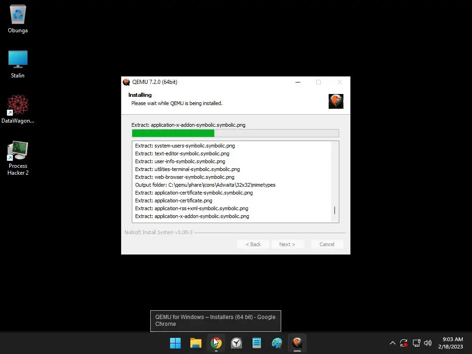472x354 pixels.
Task: Open the Windows Start menu
Action: pyautogui.click(x=175, y=343)
